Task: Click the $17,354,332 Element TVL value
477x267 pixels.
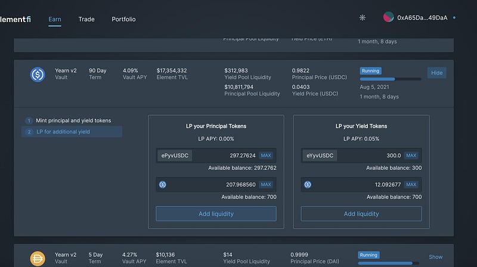Action: (x=172, y=70)
